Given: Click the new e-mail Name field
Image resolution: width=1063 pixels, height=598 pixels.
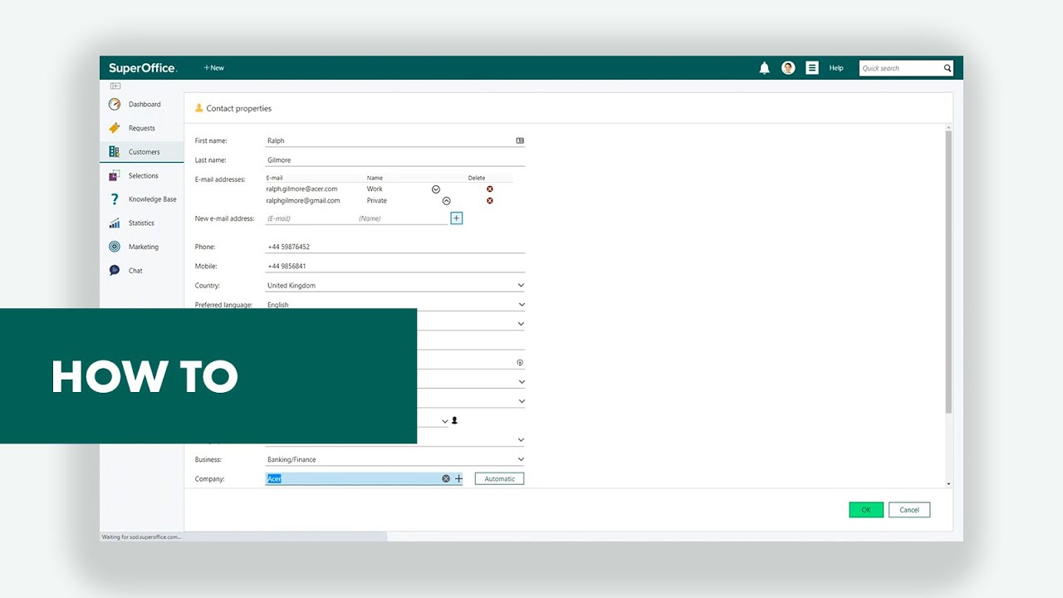Looking at the screenshot, I should [402, 218].
